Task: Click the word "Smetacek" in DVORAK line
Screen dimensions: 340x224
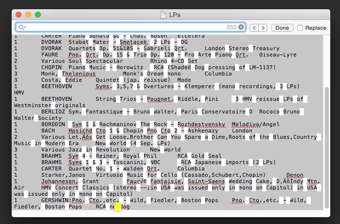Action: point(133,42)
